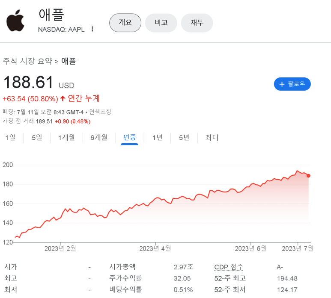Click the 52-주 최저 value 124.17
Screen dimensions: 331x298
point(287,290)
